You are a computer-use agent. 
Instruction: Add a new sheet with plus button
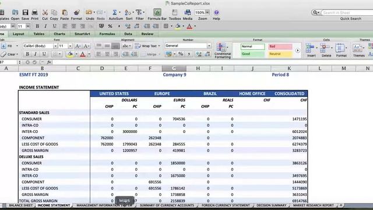coord(341,205)
